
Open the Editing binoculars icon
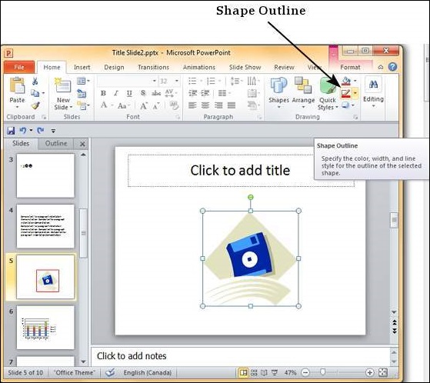(373, 85)
